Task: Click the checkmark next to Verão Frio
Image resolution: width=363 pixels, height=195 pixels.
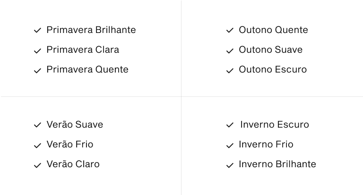Action: 37,146
